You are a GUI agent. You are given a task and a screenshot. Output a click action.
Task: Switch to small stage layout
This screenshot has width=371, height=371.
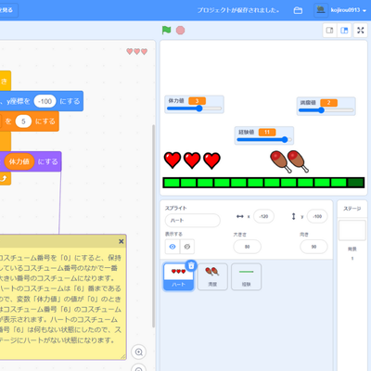[330, 31]
